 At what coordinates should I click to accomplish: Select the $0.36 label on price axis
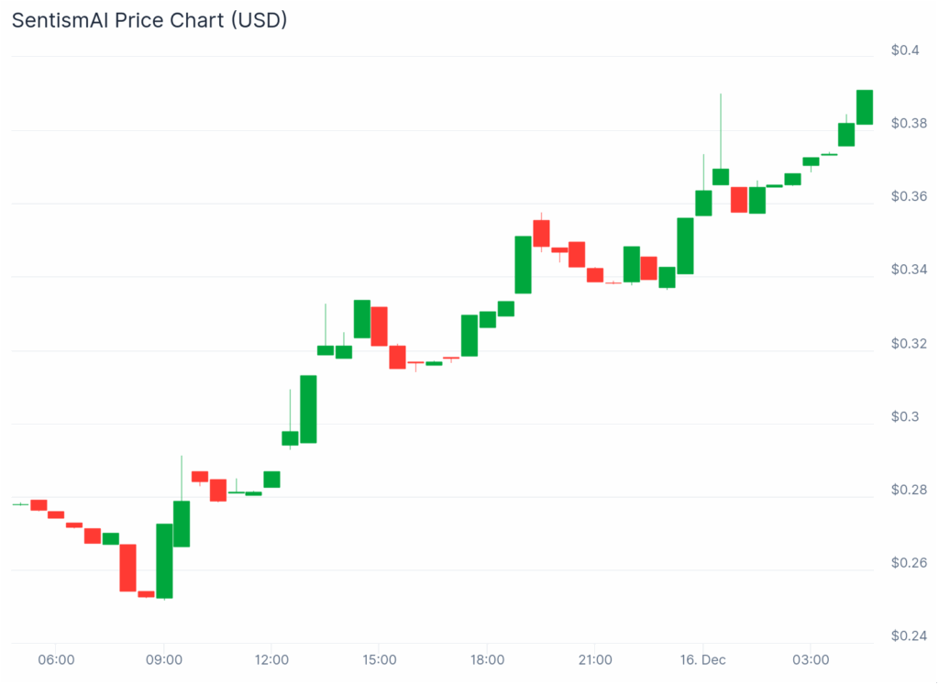[x=909, y=196]
